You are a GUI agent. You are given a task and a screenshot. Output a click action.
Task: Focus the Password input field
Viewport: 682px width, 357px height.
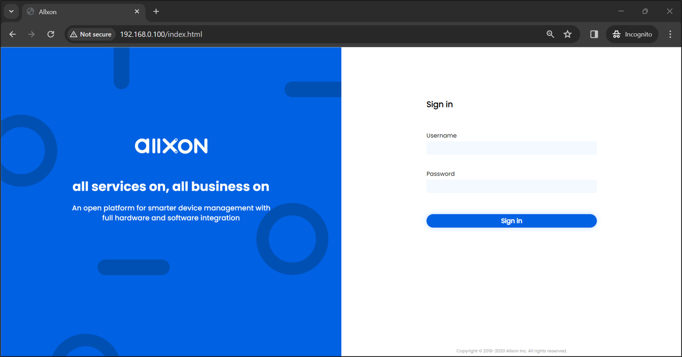pos(511,186)
